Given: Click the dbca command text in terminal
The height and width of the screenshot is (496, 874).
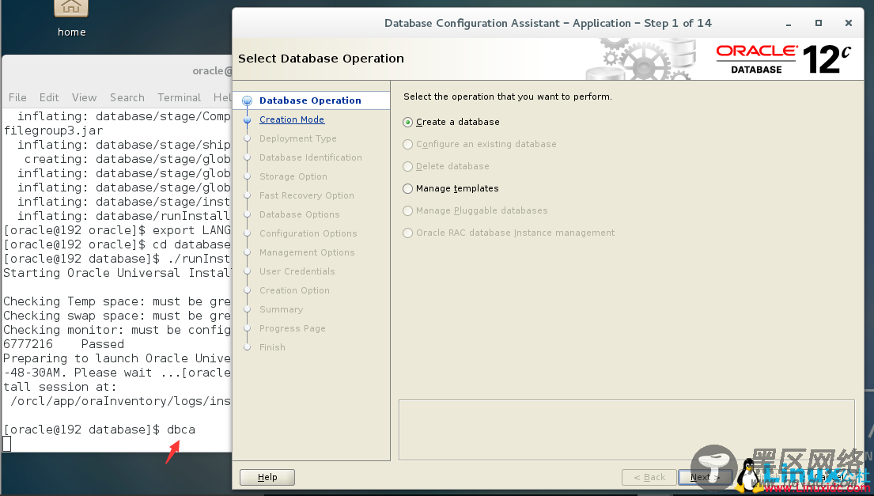Looking at the screenshot, I should pyautogui.click(x=181, y=430).
